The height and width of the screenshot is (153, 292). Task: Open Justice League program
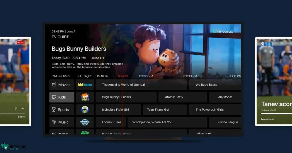click(x=225, y=122)
